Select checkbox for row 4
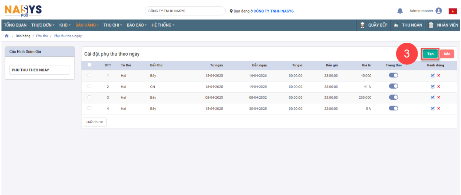The image size is (461, 195). 89,108
